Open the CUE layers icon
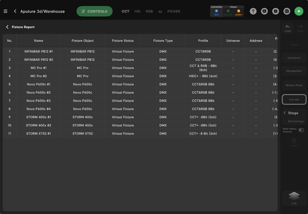 pyautogui.click(x=294, y=197)
